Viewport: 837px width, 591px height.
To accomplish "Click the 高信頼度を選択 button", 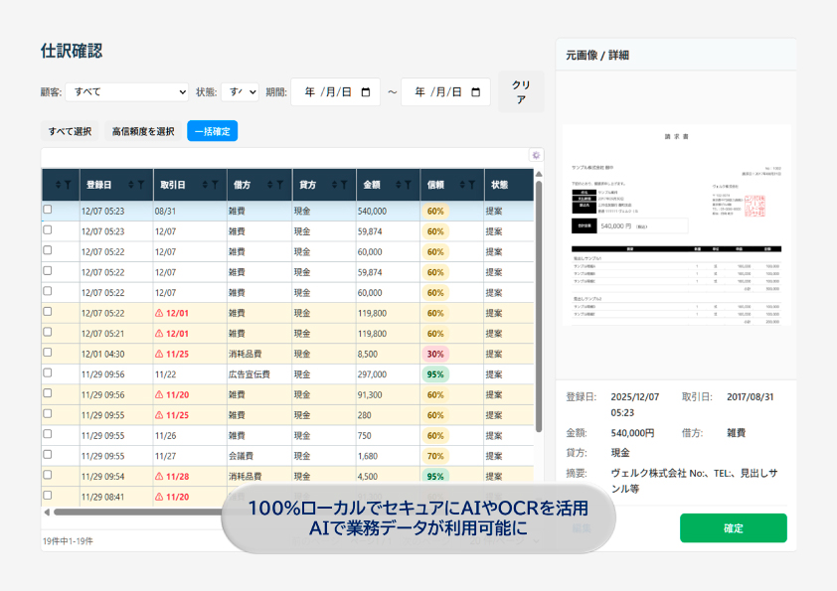I will coord(143,131).
